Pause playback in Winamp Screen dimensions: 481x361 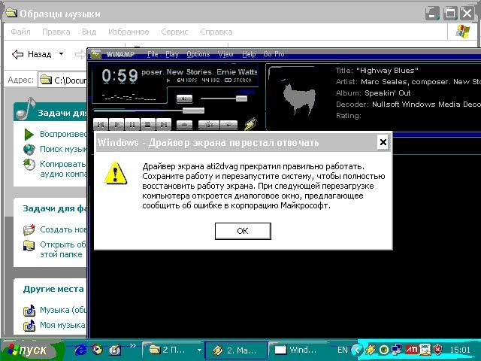click(x=132, y=124)
